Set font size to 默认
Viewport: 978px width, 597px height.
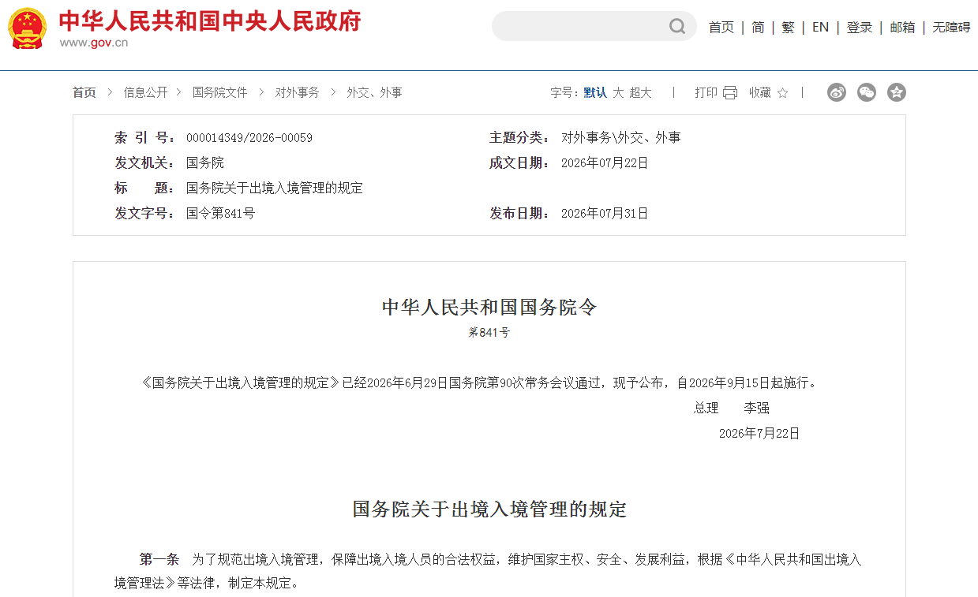tap(595, 92)
